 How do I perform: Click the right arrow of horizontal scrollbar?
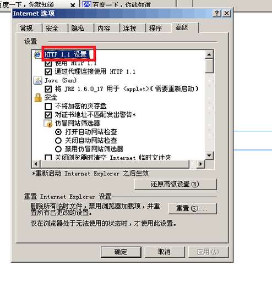click(201, 164)
